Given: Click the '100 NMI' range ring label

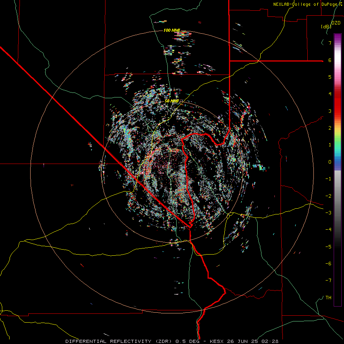Looking at the screenshot, I should click(172, 30).
